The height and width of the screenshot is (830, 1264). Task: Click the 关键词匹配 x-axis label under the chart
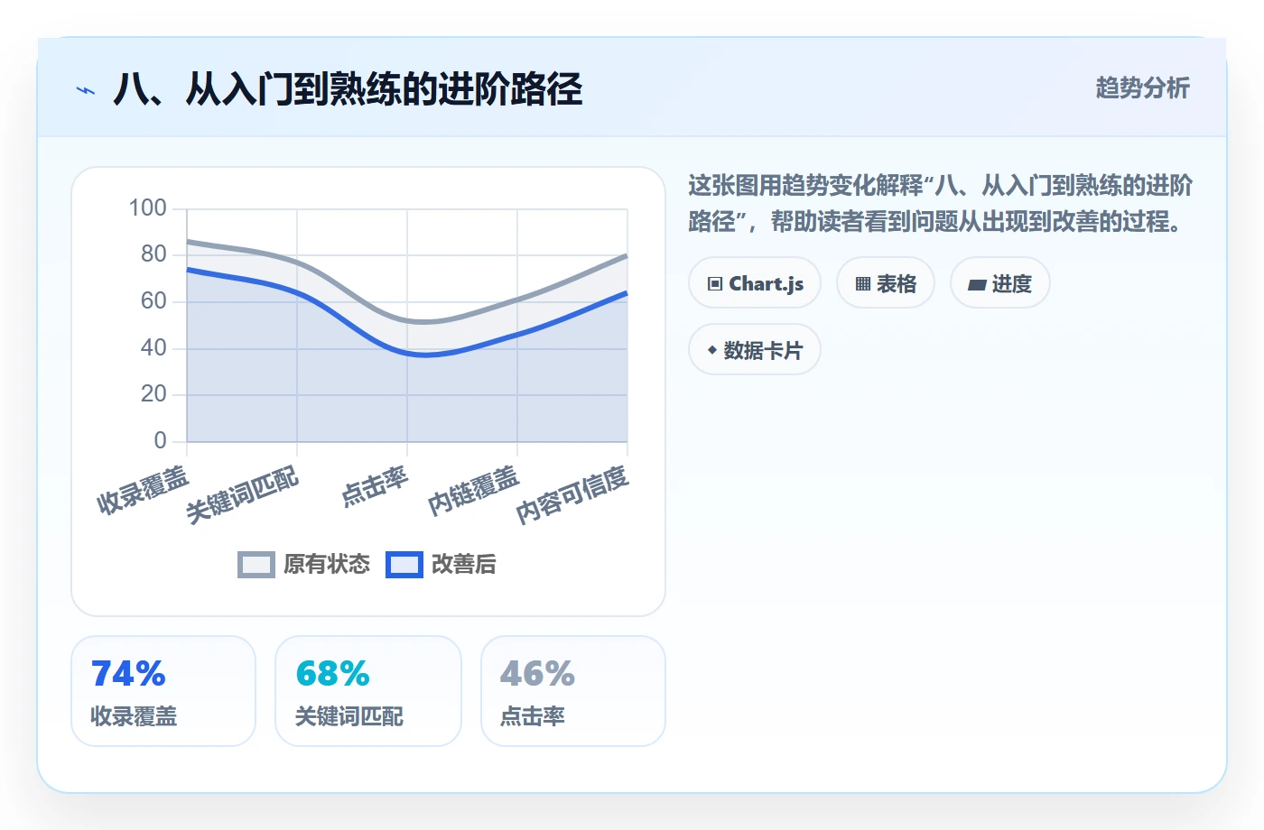[242, 494]
